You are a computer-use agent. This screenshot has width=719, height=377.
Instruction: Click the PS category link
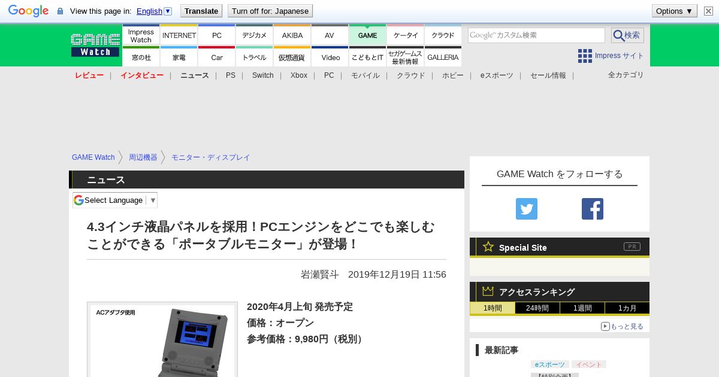[x=231, y=75]
